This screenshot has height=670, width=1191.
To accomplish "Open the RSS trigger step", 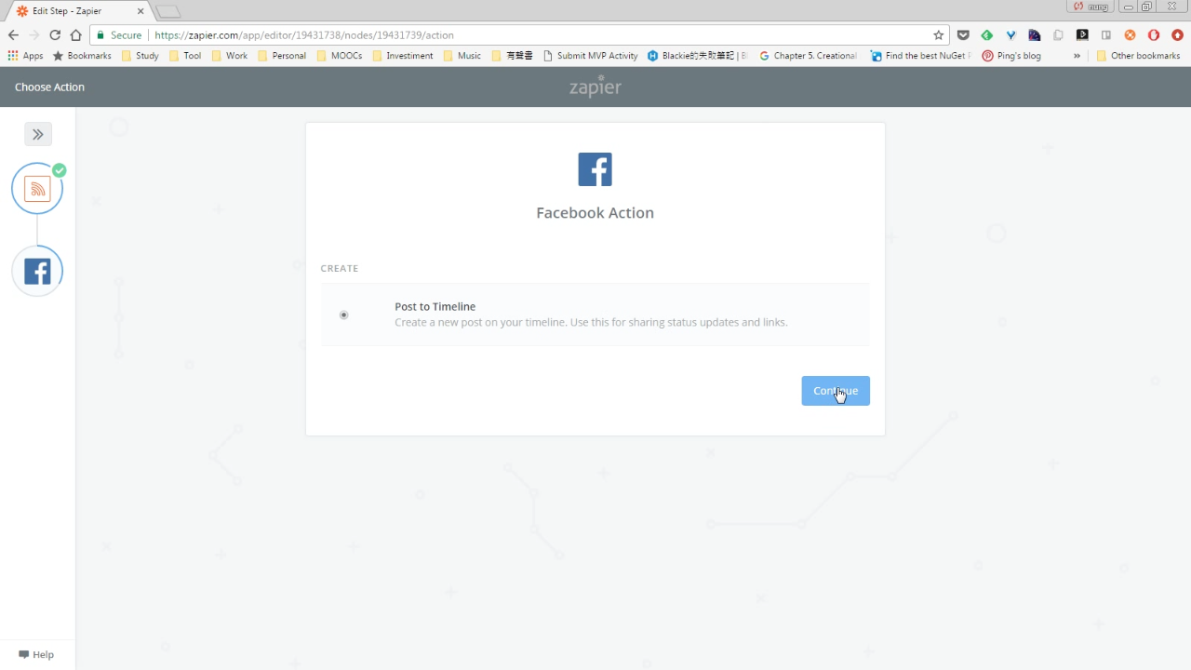I will click(x=37, y=189).
